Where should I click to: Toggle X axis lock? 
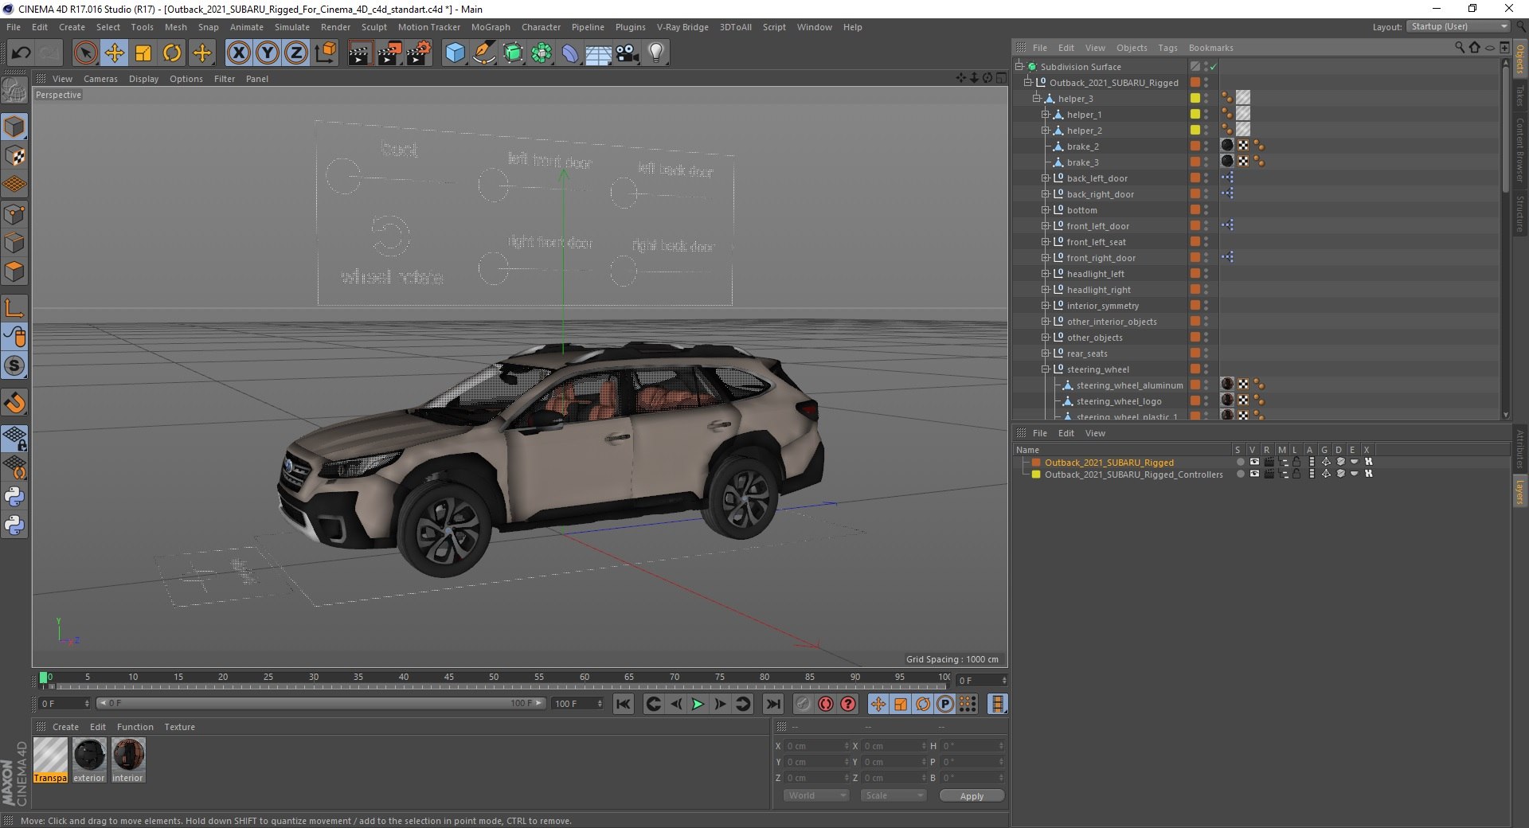coord(238,53)
